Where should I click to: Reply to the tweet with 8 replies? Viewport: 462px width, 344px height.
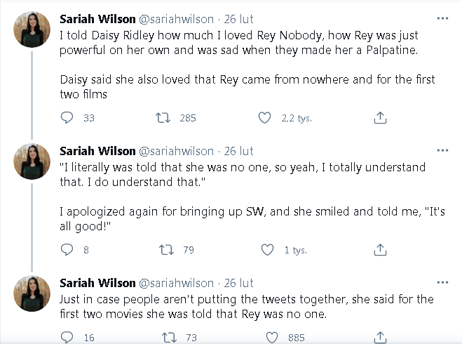[x=67, y=249]
